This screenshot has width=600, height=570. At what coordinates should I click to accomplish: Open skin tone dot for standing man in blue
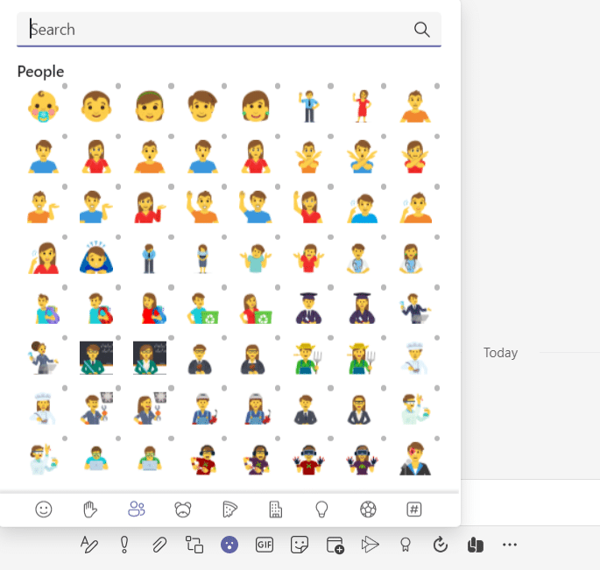tap(331, 86)
